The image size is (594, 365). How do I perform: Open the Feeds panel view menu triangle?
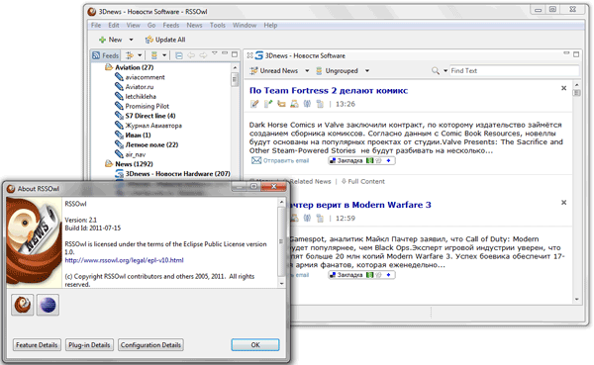[x=215, y=53]
